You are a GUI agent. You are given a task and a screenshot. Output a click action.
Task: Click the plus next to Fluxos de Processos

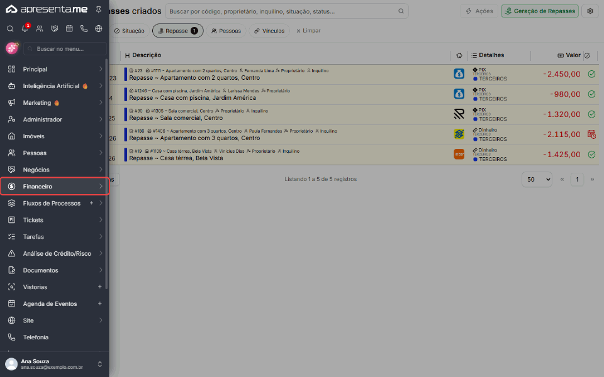pyautogui.click(x=91, y=203)
